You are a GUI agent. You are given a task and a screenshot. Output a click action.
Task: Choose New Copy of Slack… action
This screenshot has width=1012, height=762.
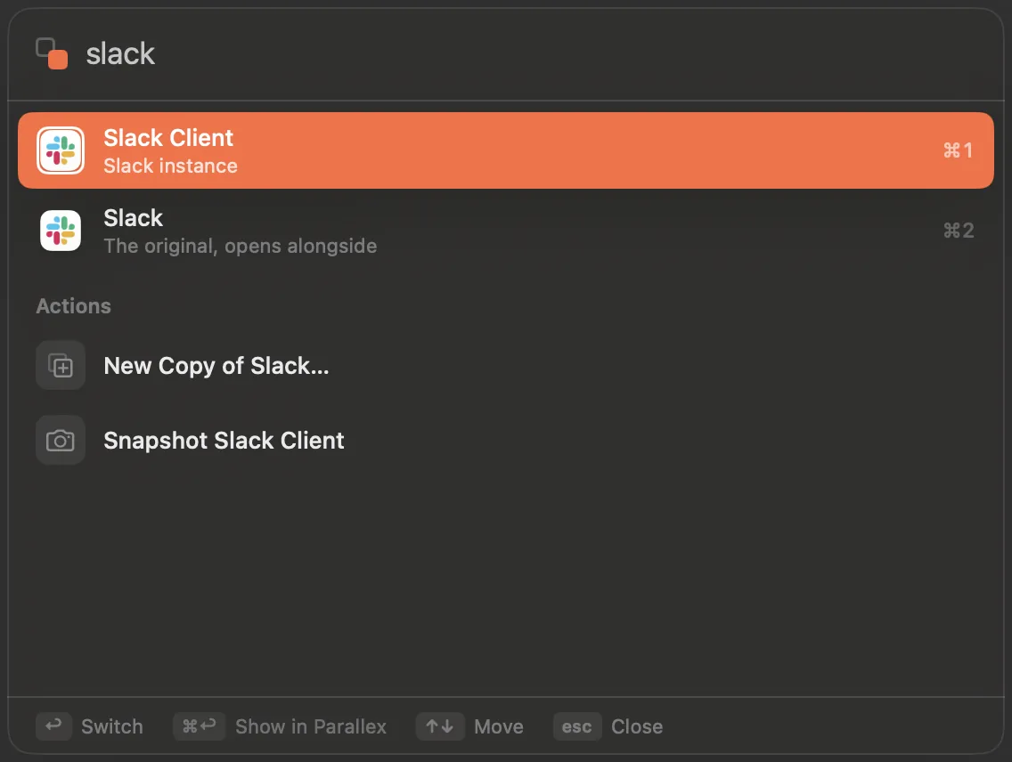point(505,366)
